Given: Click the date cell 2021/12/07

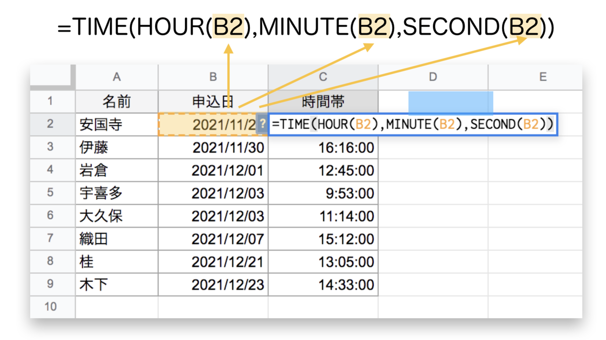Looking at the screenshot, I should [213, 239].
